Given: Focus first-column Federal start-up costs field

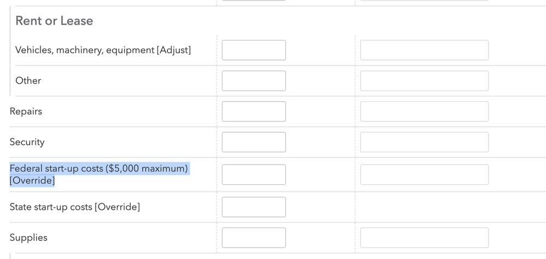Looking at the screenshot, I should (x=254, y=175).
